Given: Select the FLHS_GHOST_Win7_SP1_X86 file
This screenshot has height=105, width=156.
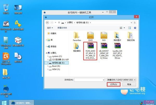Looking at the screenshot, I should 90,51.
